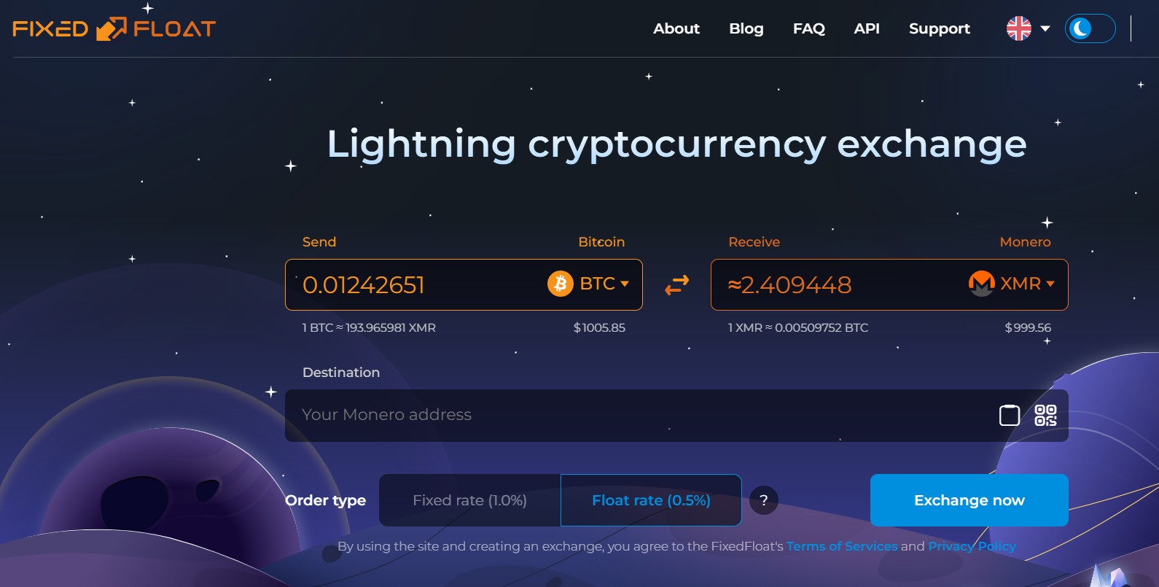This screenshot has width=1159, height=587.
Task: Open the Terms of Services link
Action: coord(842,546)
